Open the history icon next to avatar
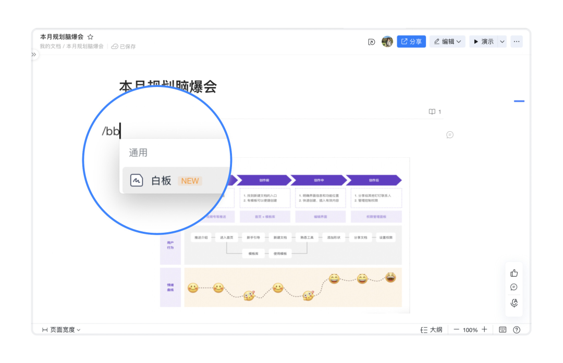563x363 pixels. point(372,42)
